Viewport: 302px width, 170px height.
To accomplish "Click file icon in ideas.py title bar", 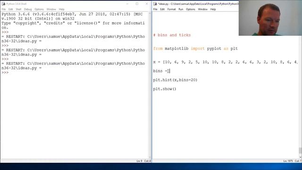I will (x=155, y=4).
